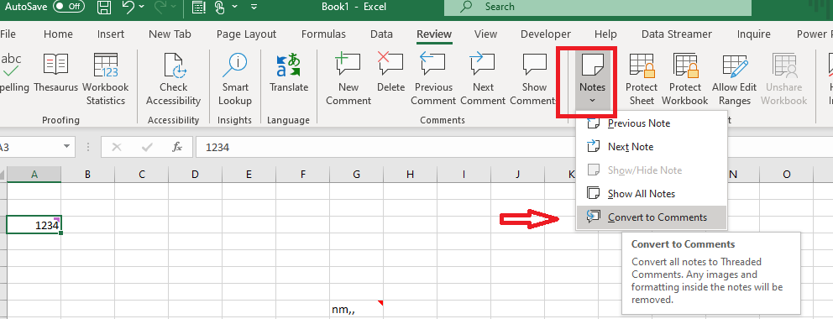This screenshot has width=833, height=319.
Task: Open Customize Quick Access Toolbar dropdown
Action: point(254,7)
